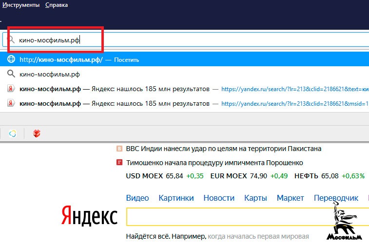Click the blue swirl search engine icon

pos(13,133)
